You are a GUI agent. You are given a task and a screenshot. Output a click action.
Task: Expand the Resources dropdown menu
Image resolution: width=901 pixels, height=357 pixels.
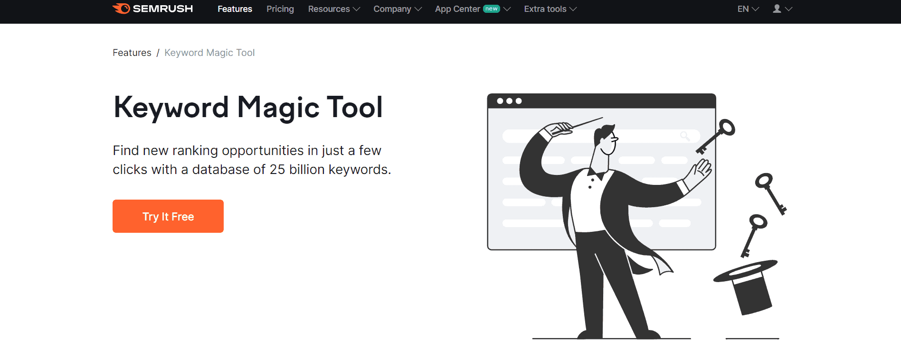tap(333, 9)
